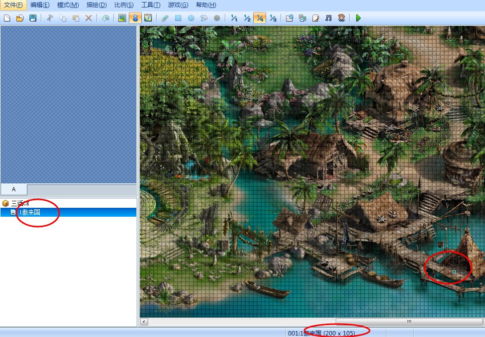Open the 模式(M) menu

68,5
